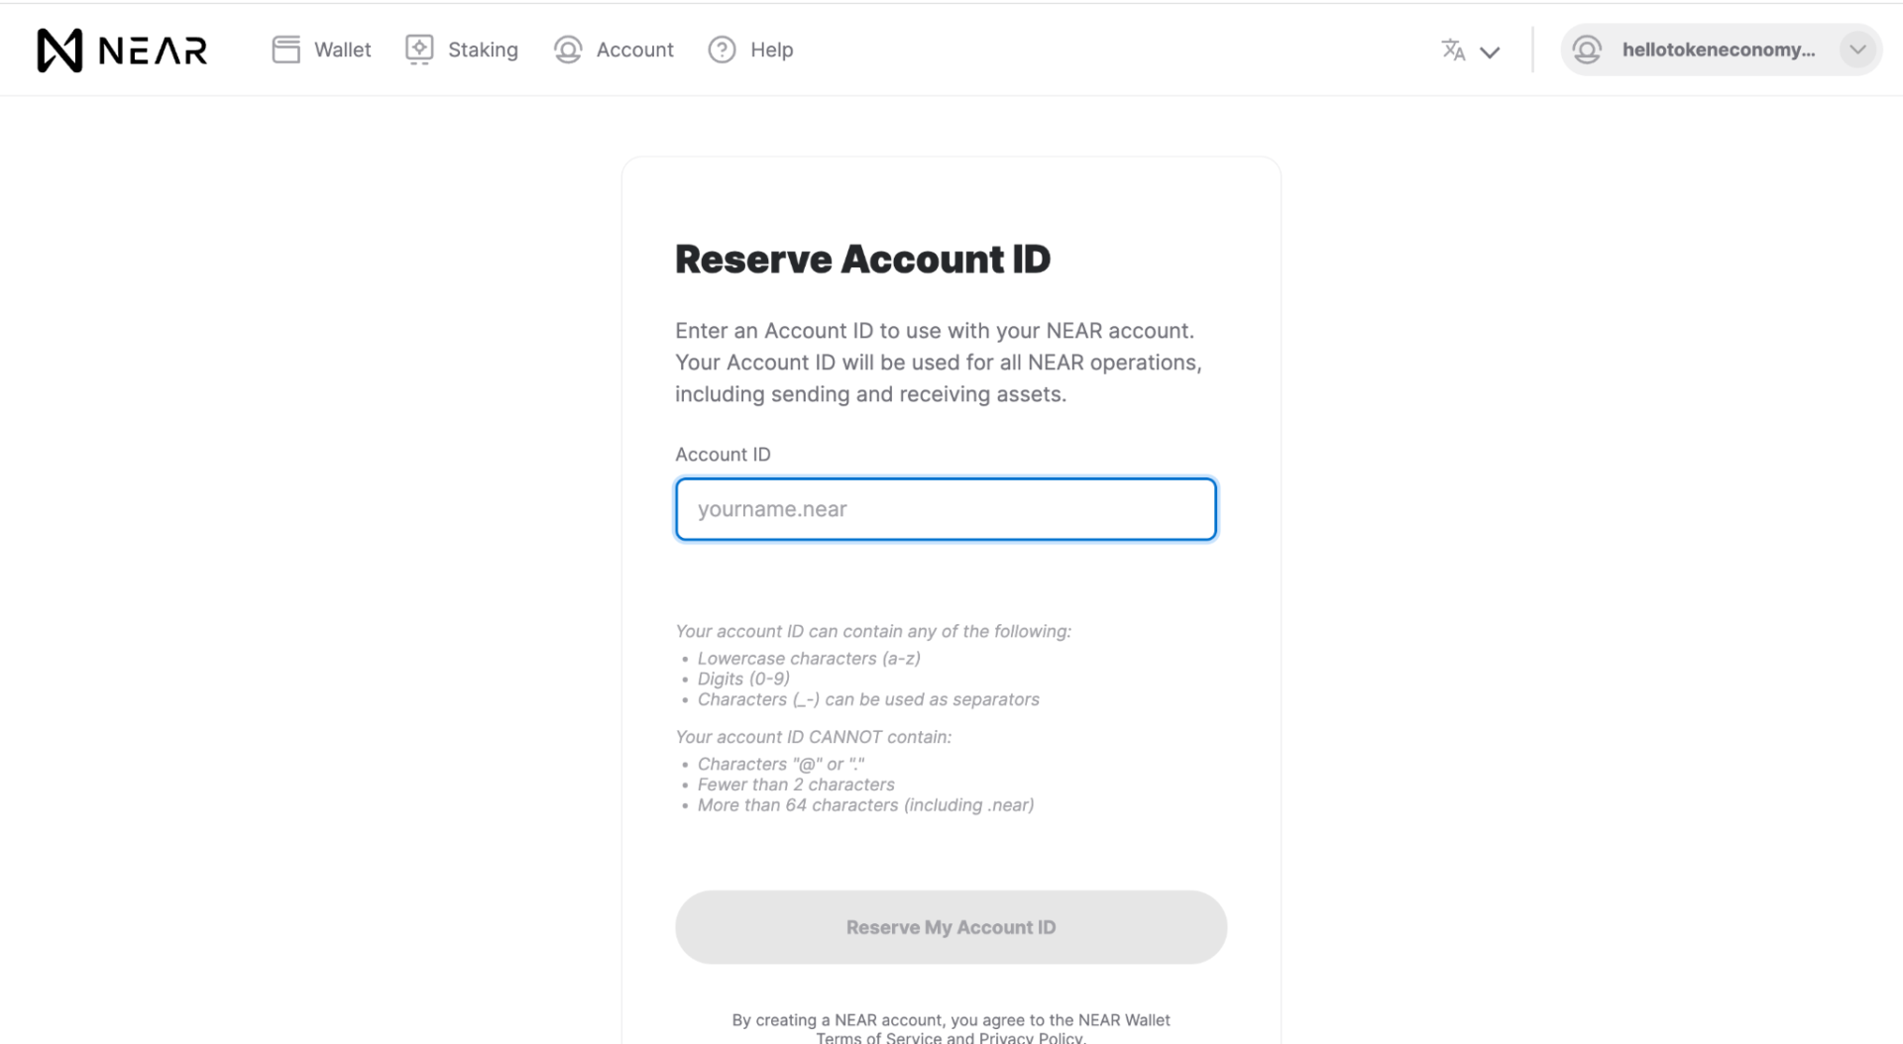Click the Wallet card icon in navbar
This screenshot has height=1044, width=1903.
pos(285,50)
